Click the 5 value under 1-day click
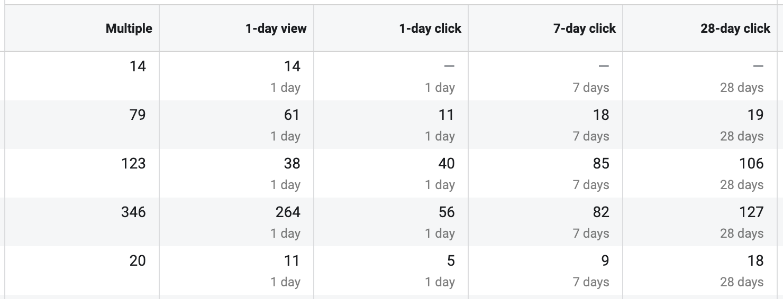This screenshot has width=783, height=299. [451, 260]
